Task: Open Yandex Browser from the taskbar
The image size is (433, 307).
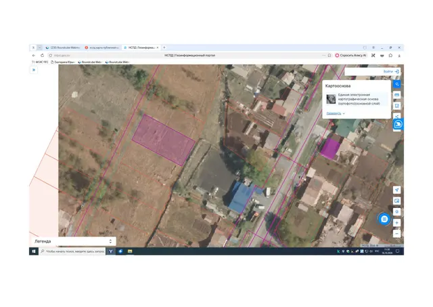Action: click(111, 251)
